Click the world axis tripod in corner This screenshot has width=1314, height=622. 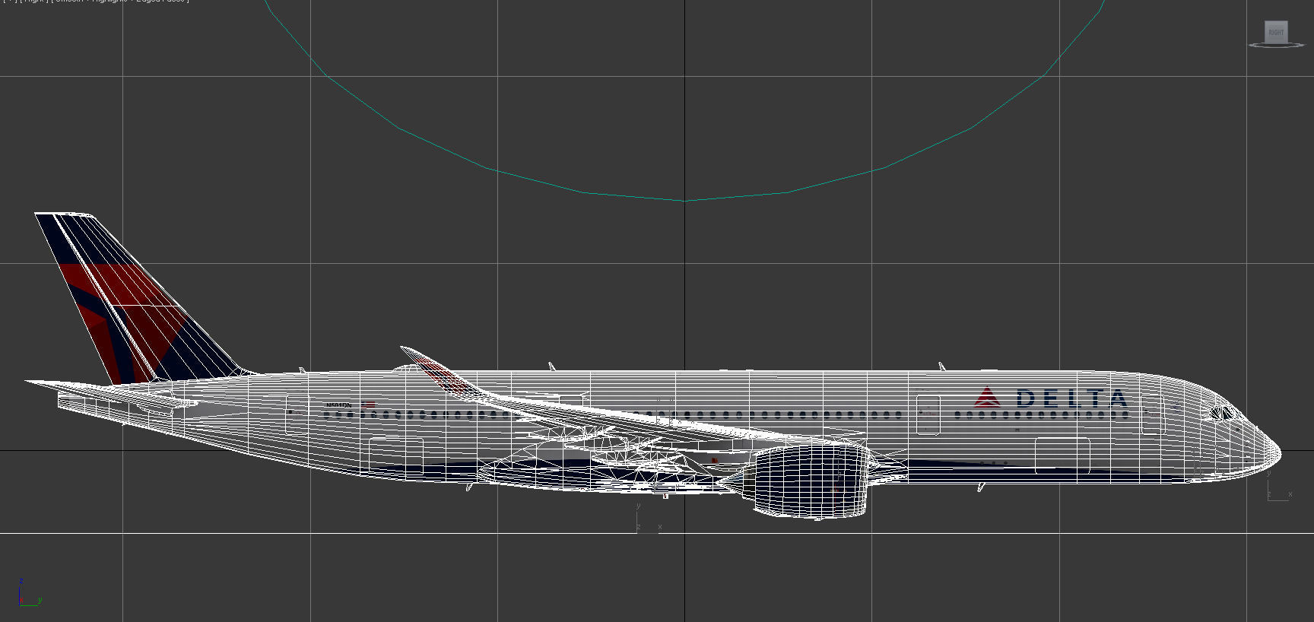[x=30, y=593]
